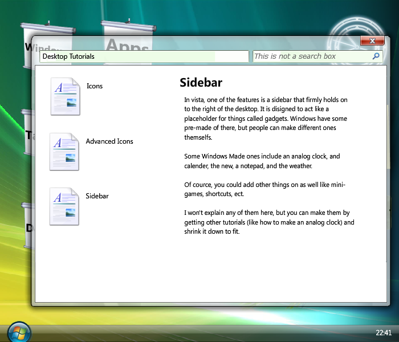Image resolution: width=399 pixels, height=342 pixels.
Task: Click the Sidebar article heading
Action: point(201,83)
